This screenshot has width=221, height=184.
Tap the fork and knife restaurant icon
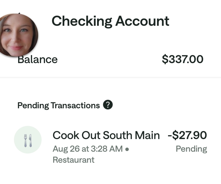(28, 140)
